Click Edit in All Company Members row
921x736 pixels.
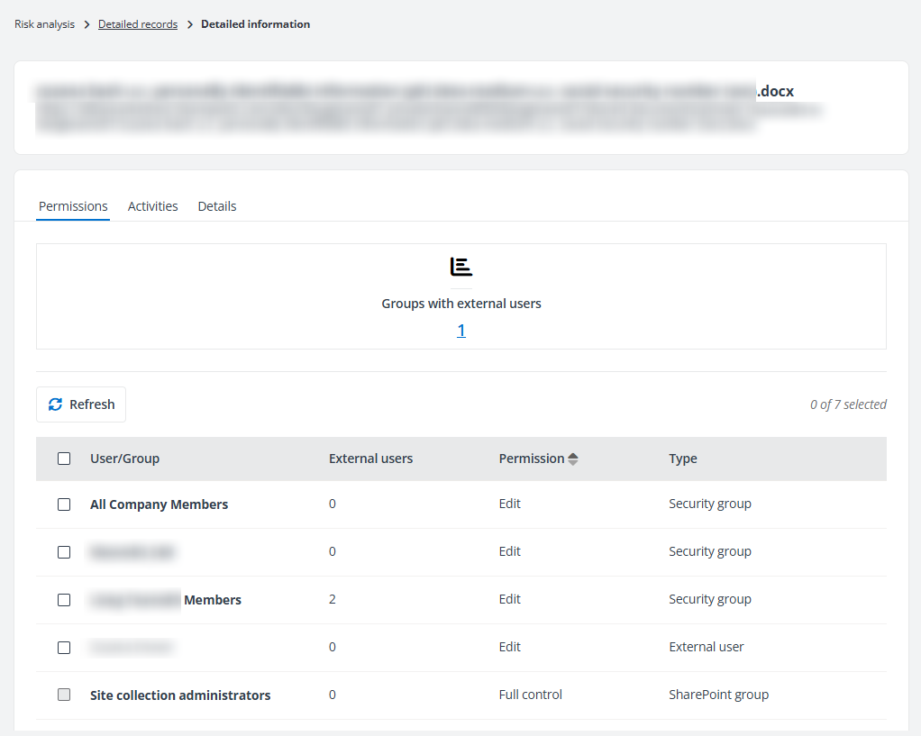click(x=509, y=504)
